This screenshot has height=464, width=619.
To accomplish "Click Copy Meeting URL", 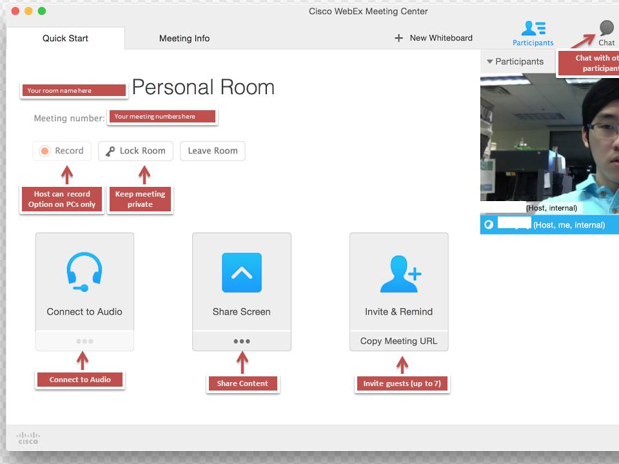I will coord(398,341).
